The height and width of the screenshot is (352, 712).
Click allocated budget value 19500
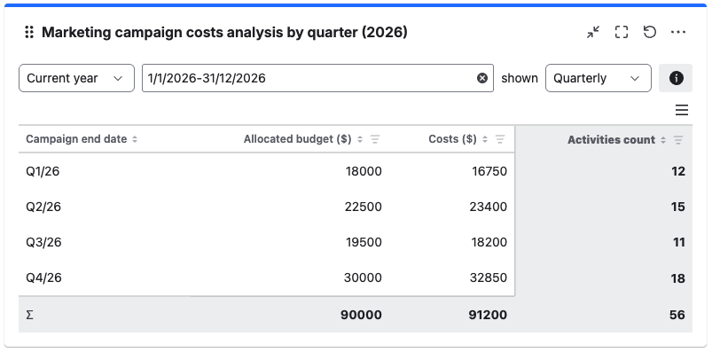364,242
